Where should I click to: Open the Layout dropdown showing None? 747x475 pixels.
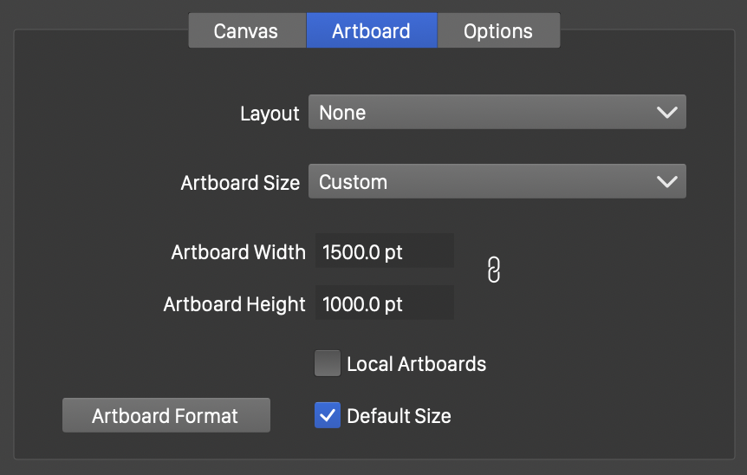click(x=485, y=113)
